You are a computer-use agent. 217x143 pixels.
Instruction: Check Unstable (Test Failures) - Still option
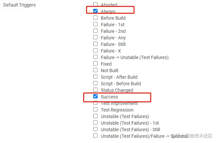[95, 129]
